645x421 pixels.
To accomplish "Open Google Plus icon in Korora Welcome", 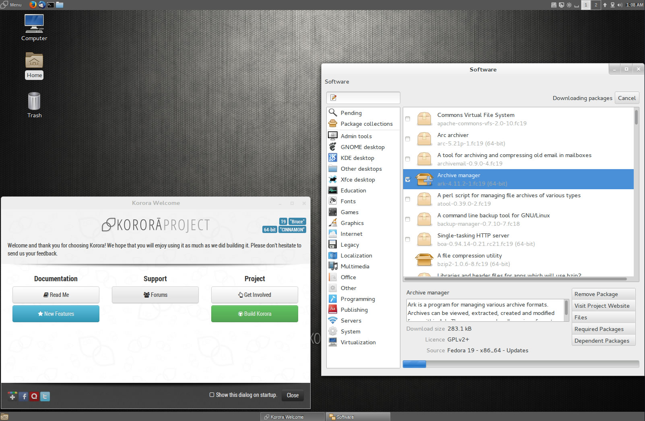I will point(12,396).
